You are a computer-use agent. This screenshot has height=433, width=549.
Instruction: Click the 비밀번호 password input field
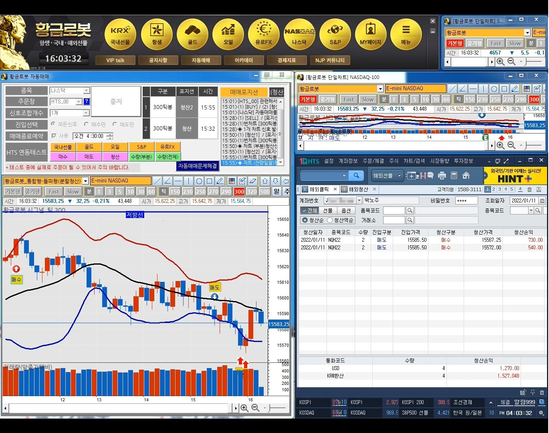[x=466, y=200]
